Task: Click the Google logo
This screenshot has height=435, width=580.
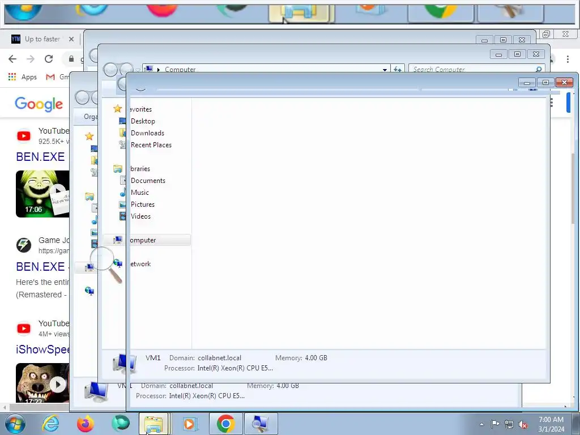Action: [x=39, y=104]
